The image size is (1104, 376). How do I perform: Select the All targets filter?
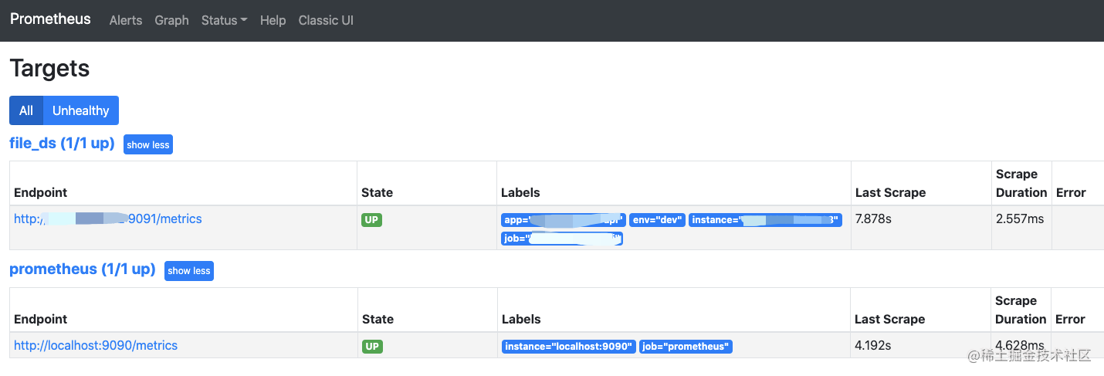(x=26, y=110)
